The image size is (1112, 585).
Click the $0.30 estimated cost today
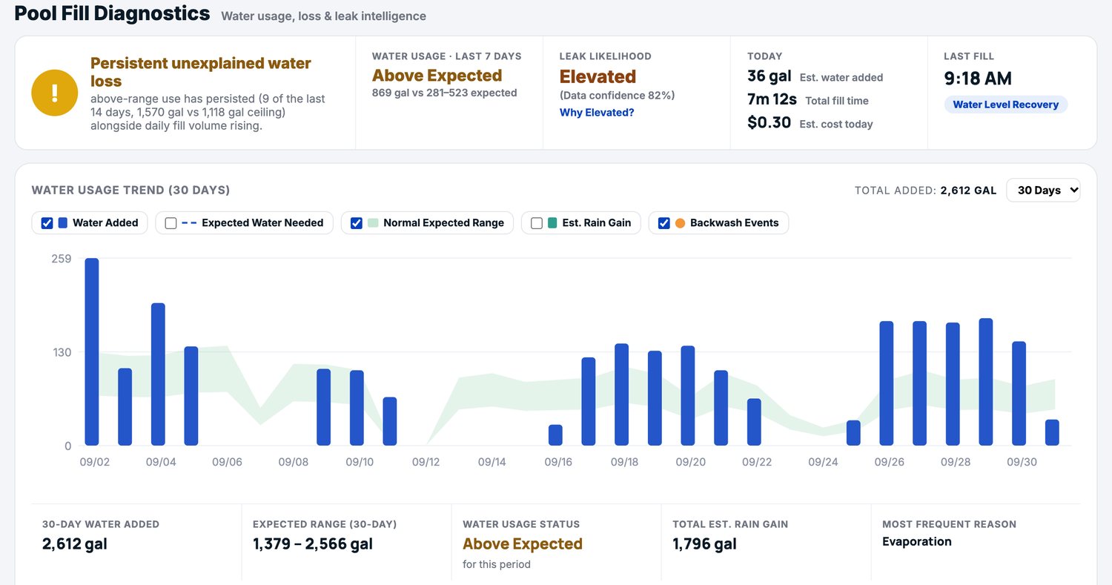(x=770, y=122)
